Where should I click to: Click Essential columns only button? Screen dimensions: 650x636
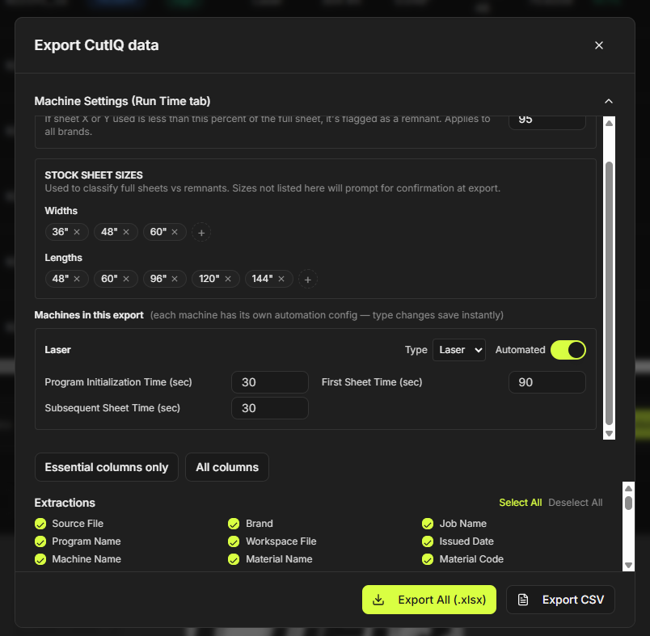pos(107,467)
